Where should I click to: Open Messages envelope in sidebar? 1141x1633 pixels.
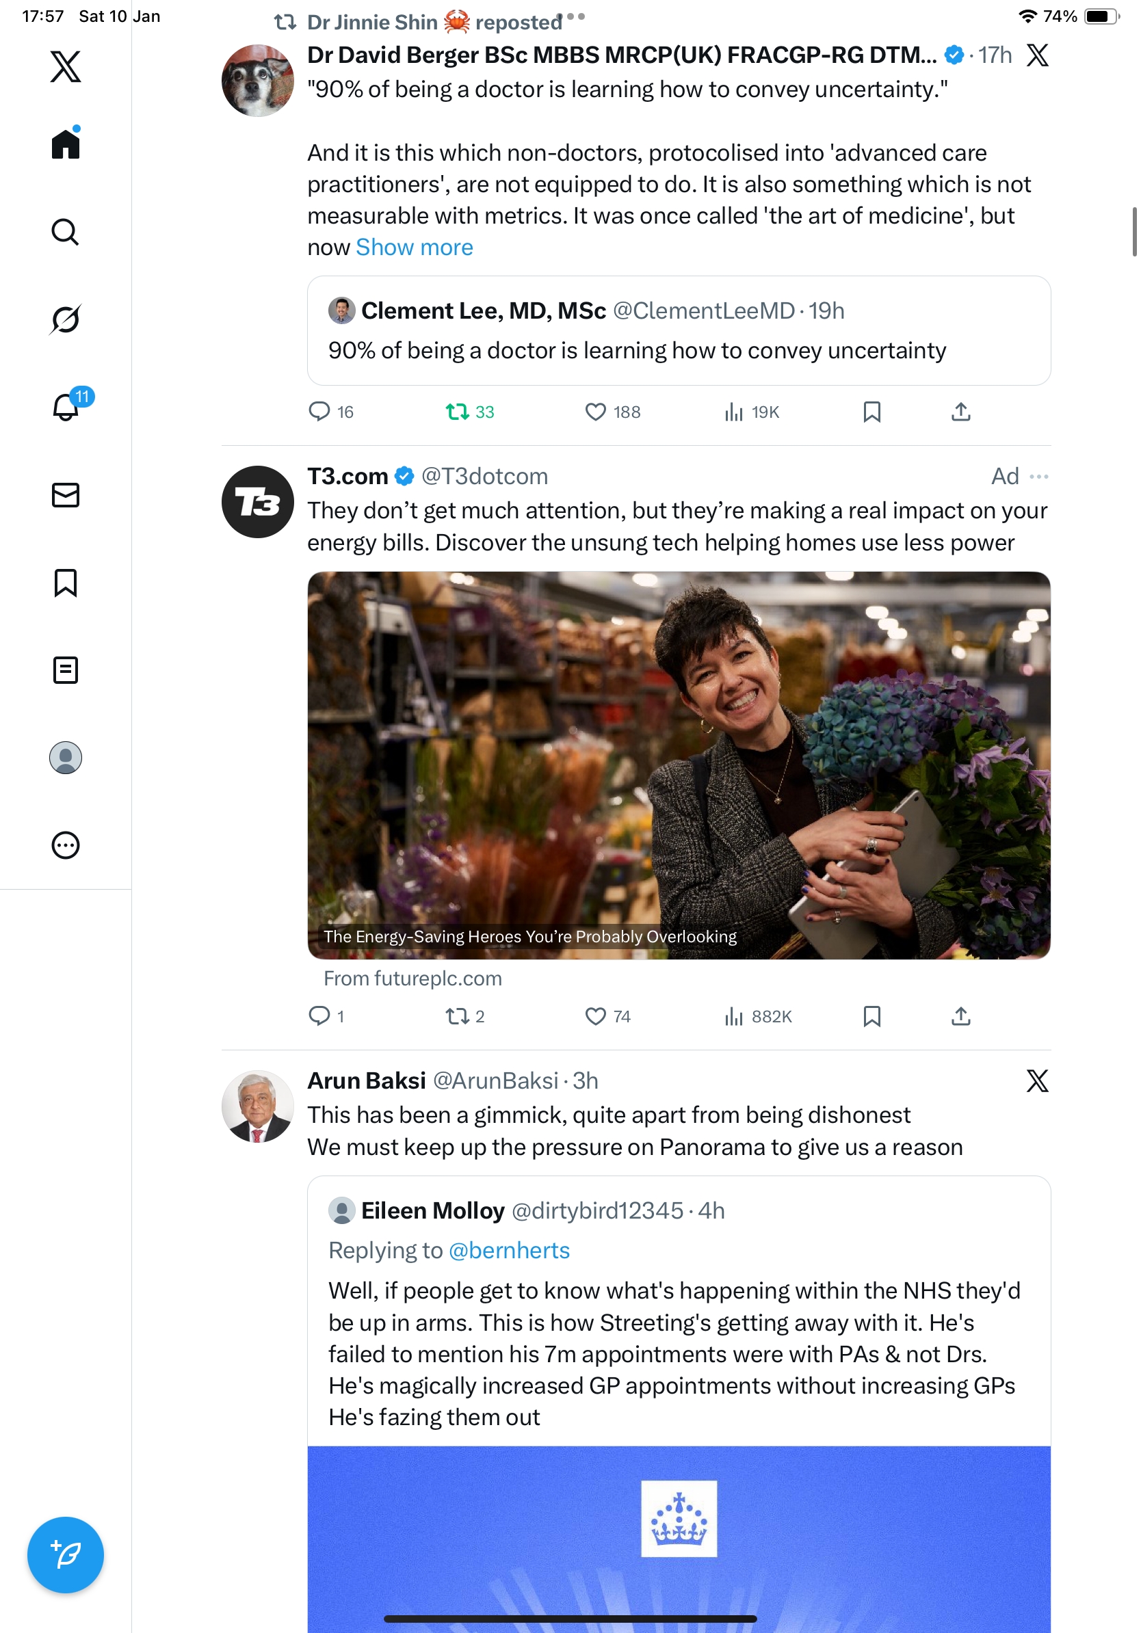tap(66, 495)
